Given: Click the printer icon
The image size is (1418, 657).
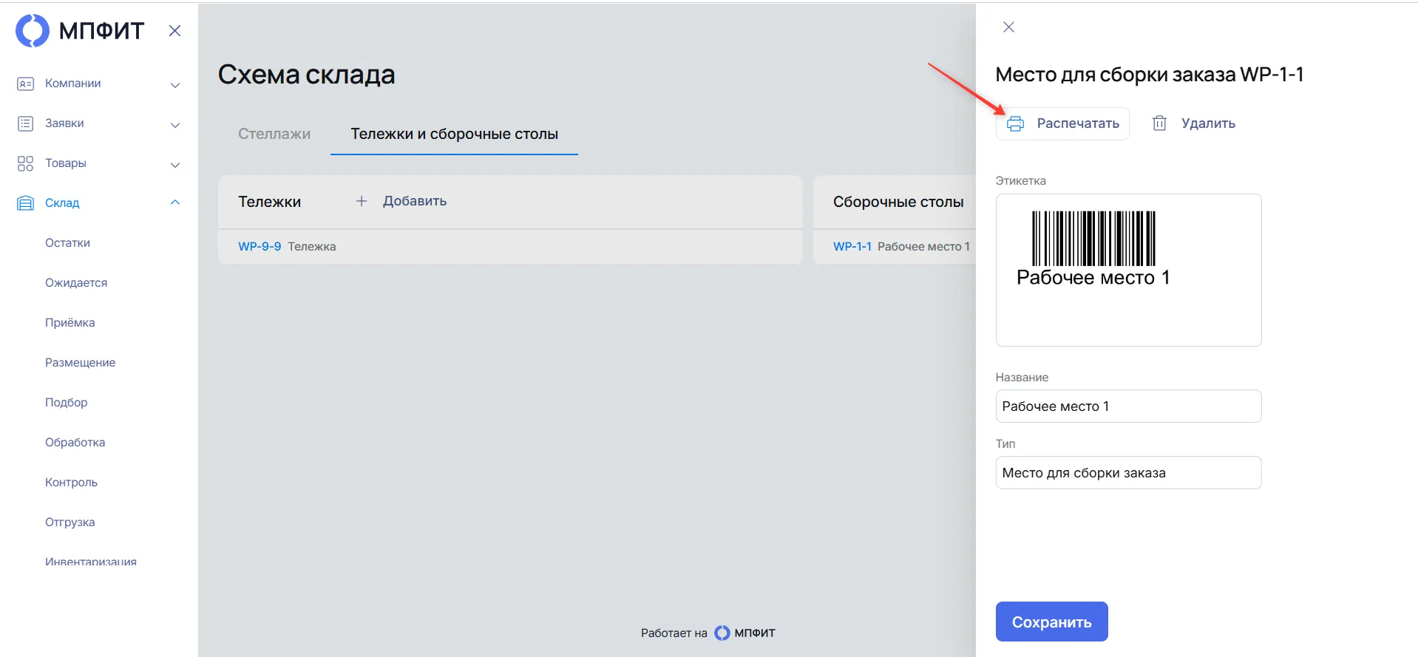Looking at the screenshot, I should 1016,124.
